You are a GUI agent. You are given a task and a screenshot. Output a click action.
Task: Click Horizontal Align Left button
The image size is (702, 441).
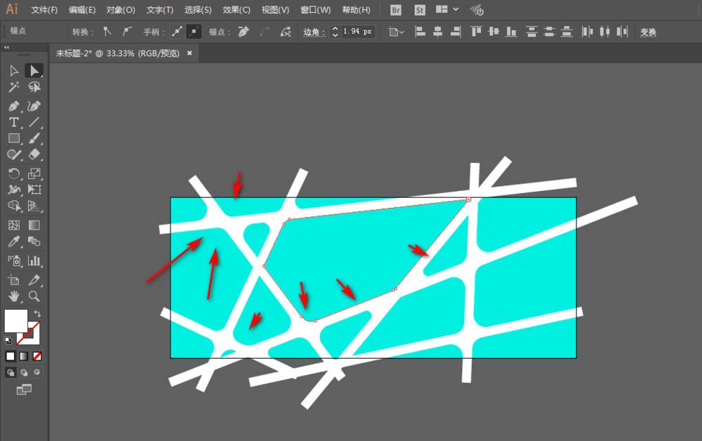point(420,32)
